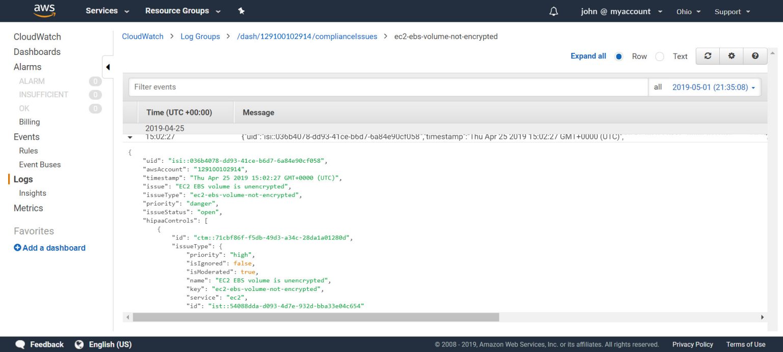Open Event Buses

40,165
